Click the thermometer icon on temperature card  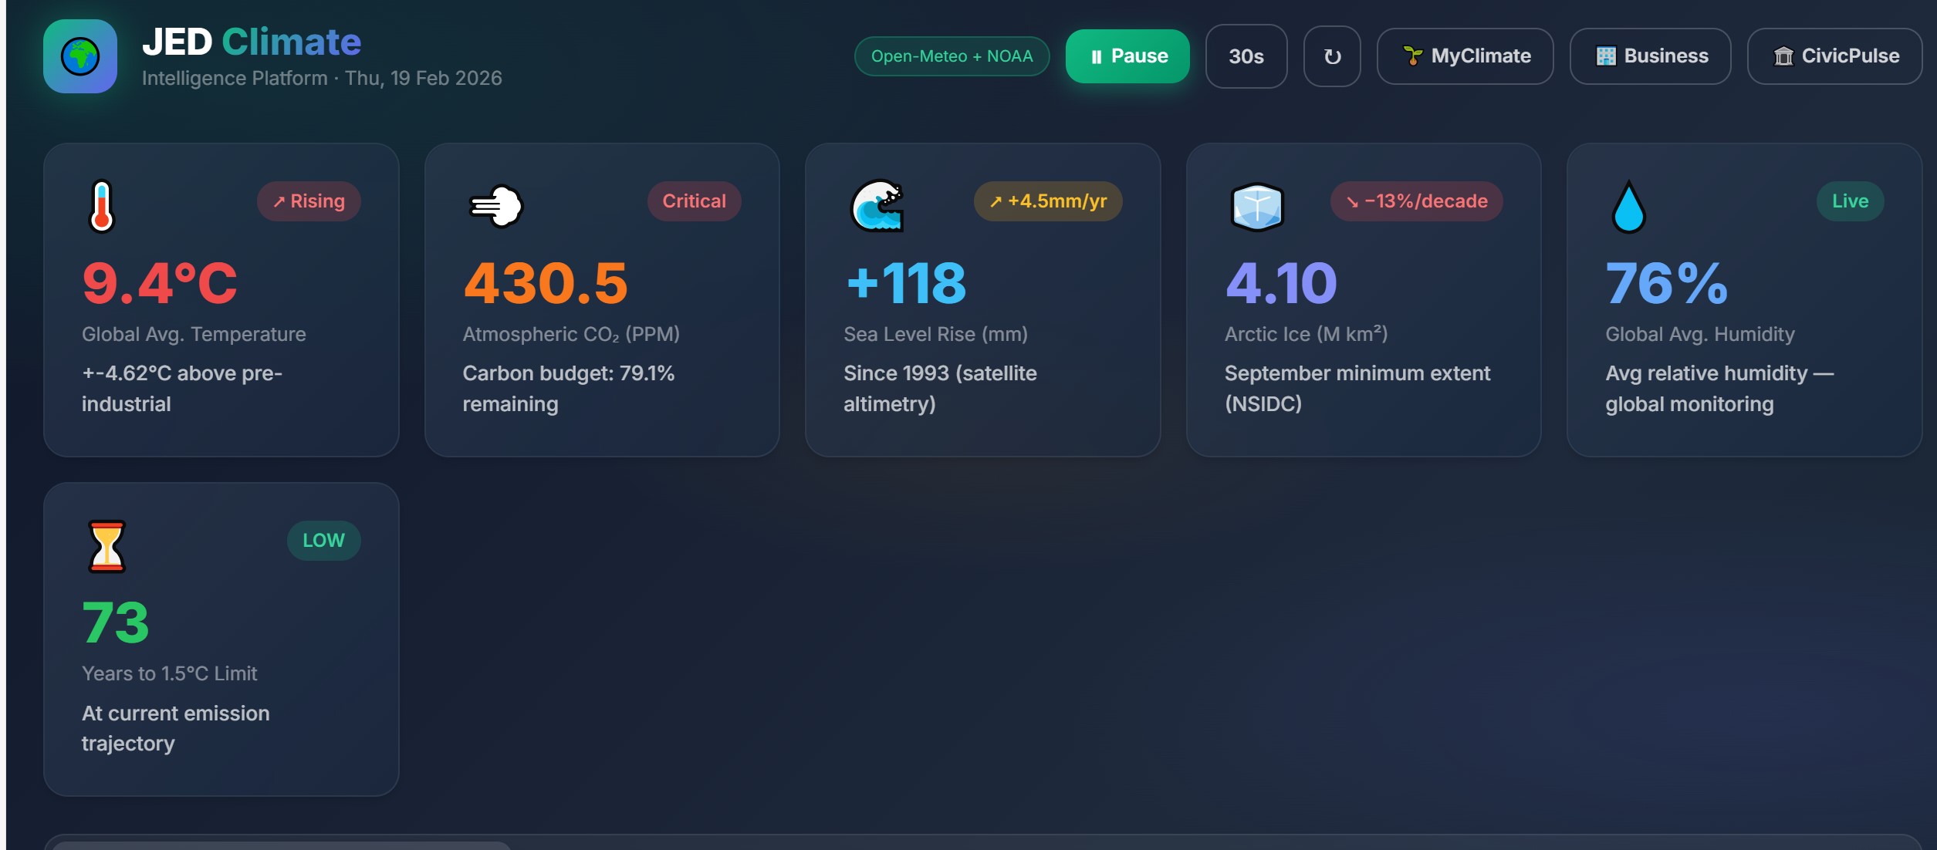102,206
